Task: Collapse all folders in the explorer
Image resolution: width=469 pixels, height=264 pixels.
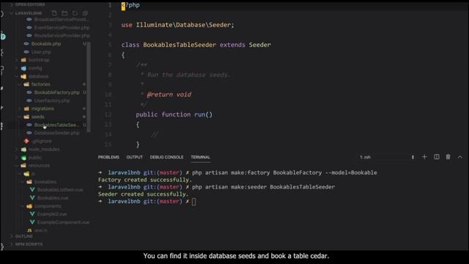Action: click(85, 13)
